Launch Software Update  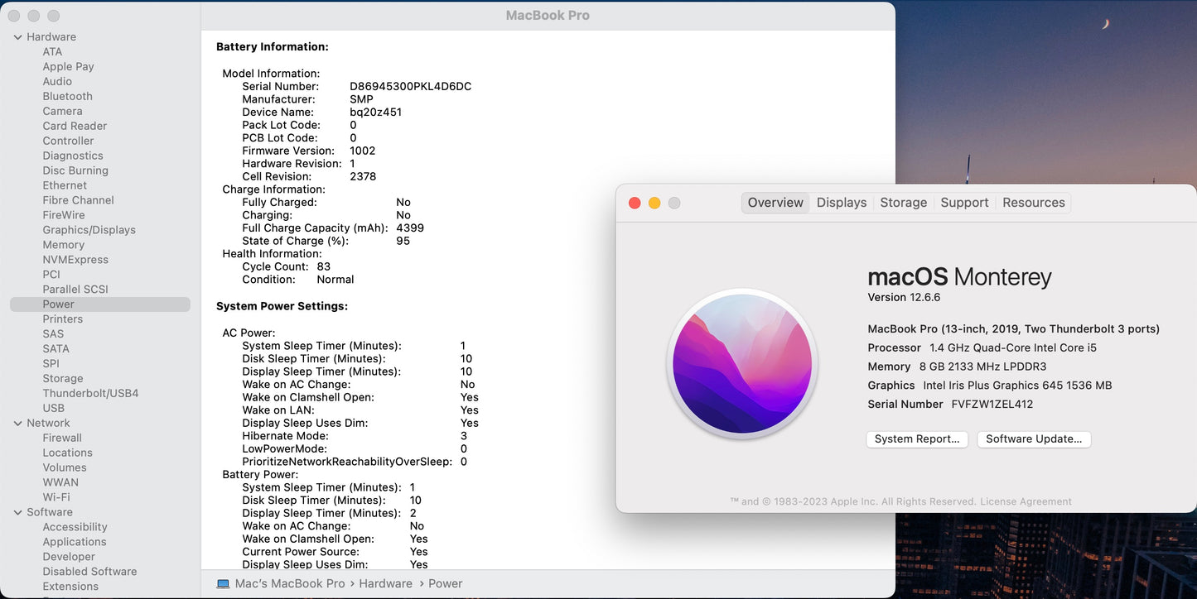coord(1033,438)
